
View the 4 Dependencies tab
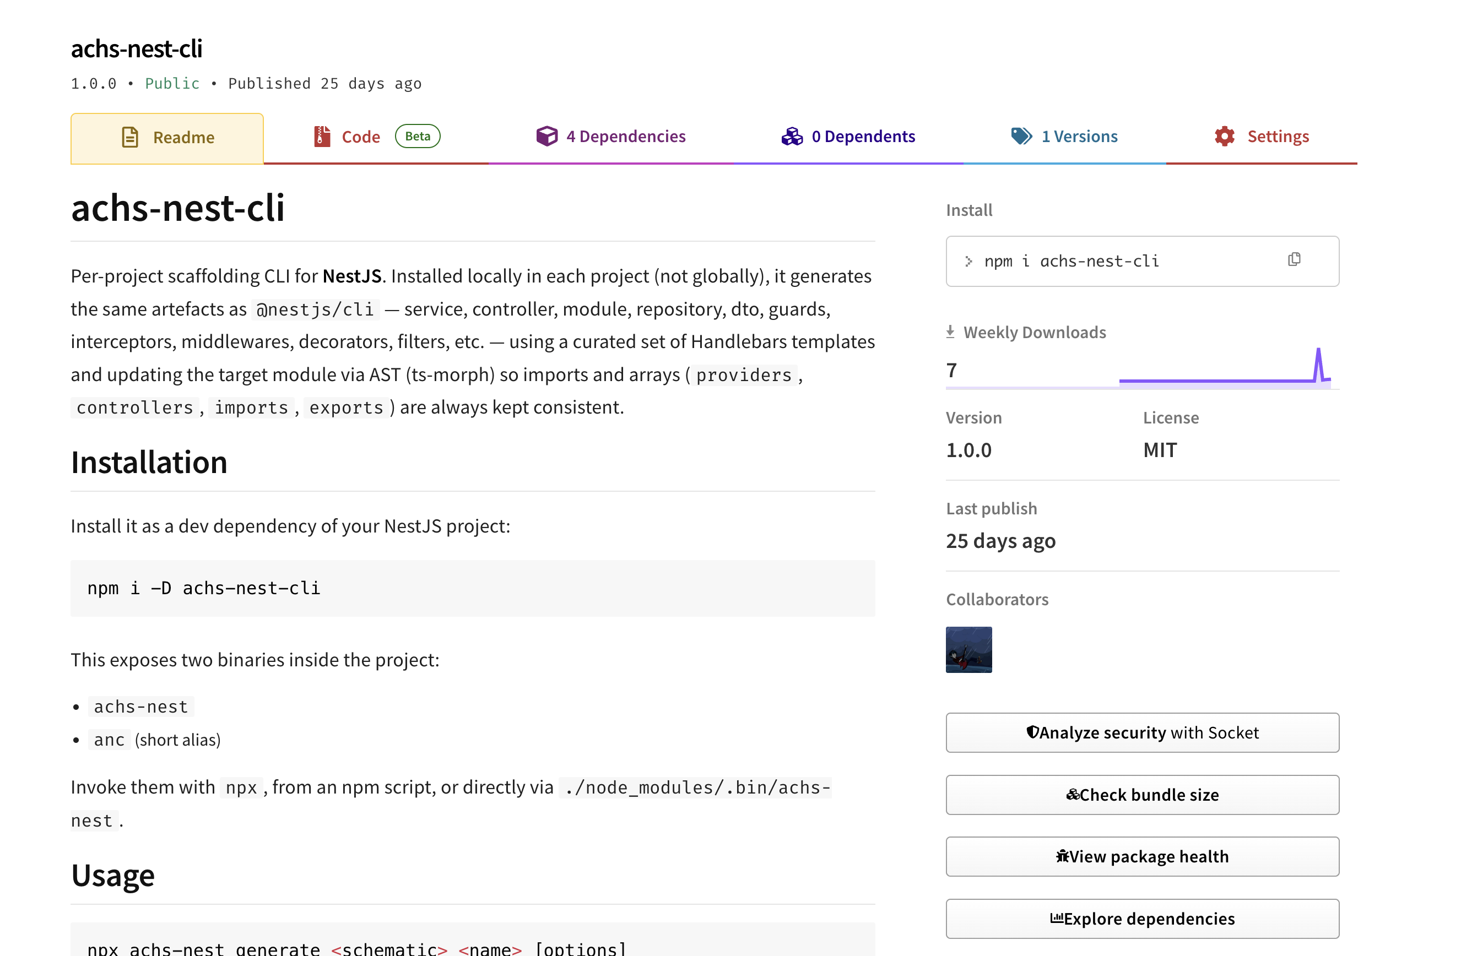tap(611, 136)
